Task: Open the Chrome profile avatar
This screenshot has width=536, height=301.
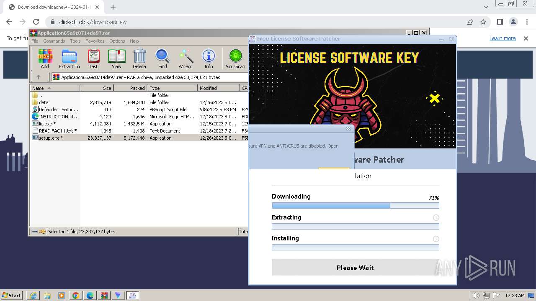Action: pos(513,22)
